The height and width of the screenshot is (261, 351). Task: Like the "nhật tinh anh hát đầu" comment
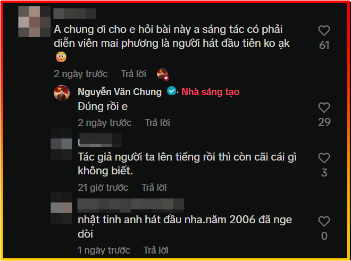324,221
